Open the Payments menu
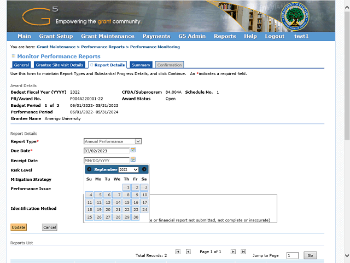Image resolution: width=350 pixels, height=263 pixels. coord(156,36)
